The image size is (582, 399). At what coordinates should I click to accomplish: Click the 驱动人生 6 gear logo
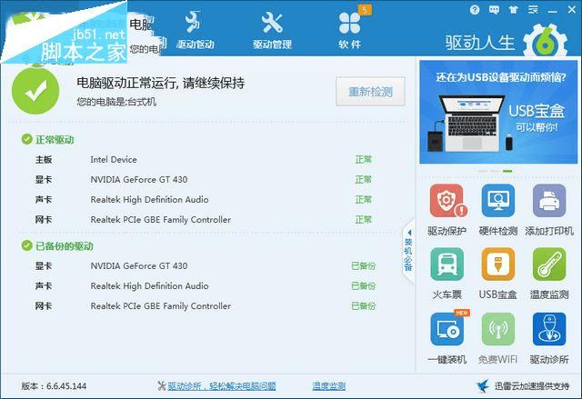tap(545, 42)
